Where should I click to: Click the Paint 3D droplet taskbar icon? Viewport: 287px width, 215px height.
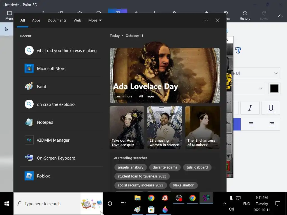(165, 209)
